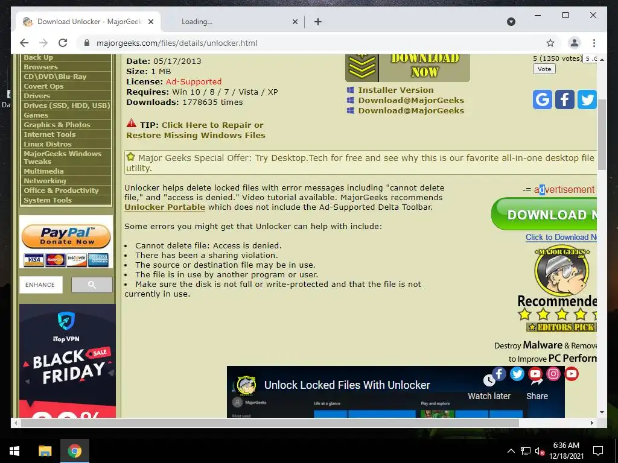The width and height of the screenshot is (618, 463).
Task: Click the horizontal scrollbar thumb
Action: pos(270,423)
